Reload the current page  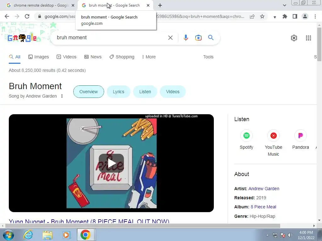(27, 16)
